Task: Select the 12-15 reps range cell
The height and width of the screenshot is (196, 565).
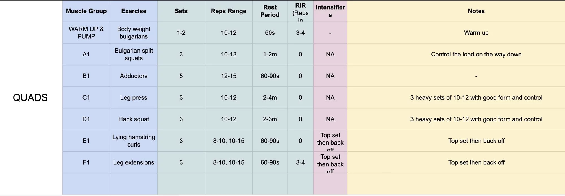Action: [229, 76]
